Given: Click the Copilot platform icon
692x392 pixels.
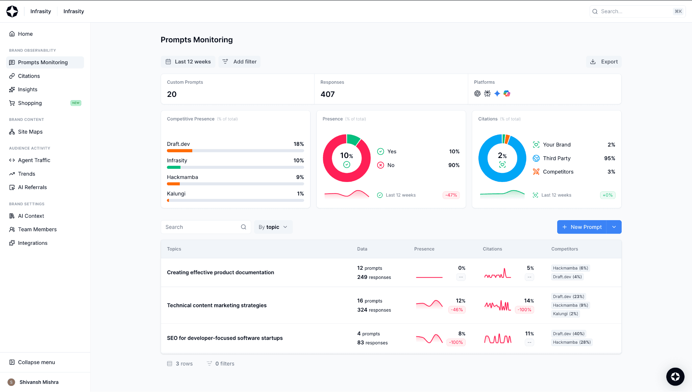Looking at the screenshot, I should pyautogui.click(x=507, y=94).
